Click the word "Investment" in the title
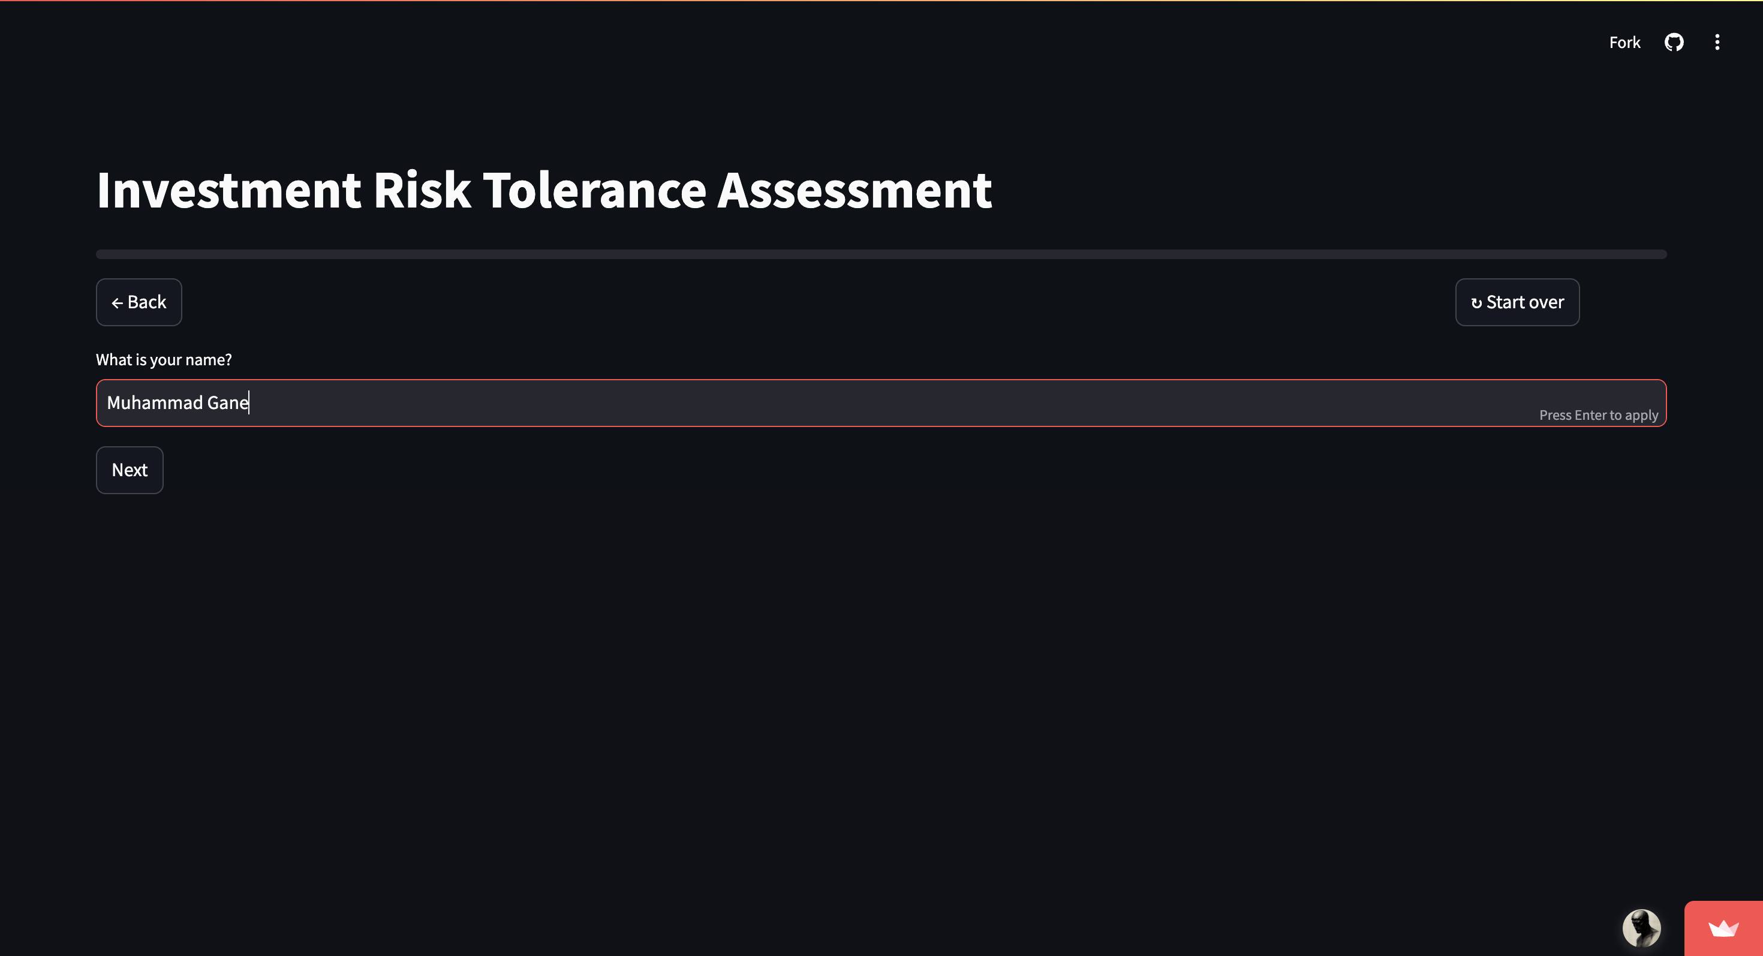The image size is (1763, 956). pyautogui.click(x=228, y=190)
